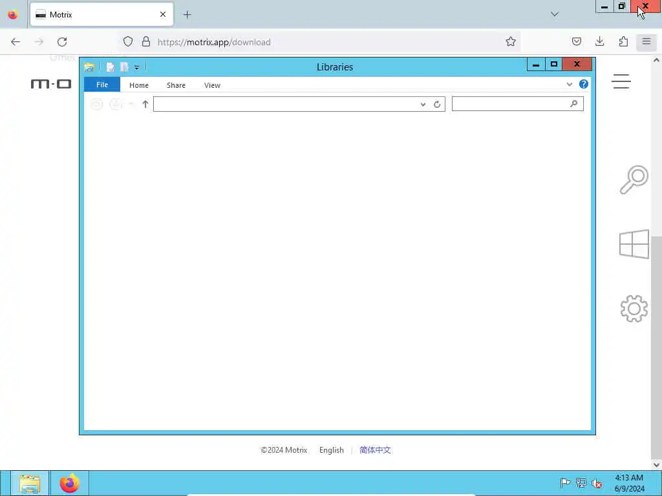Go up one folder level in Explorer

click(145, 104)
